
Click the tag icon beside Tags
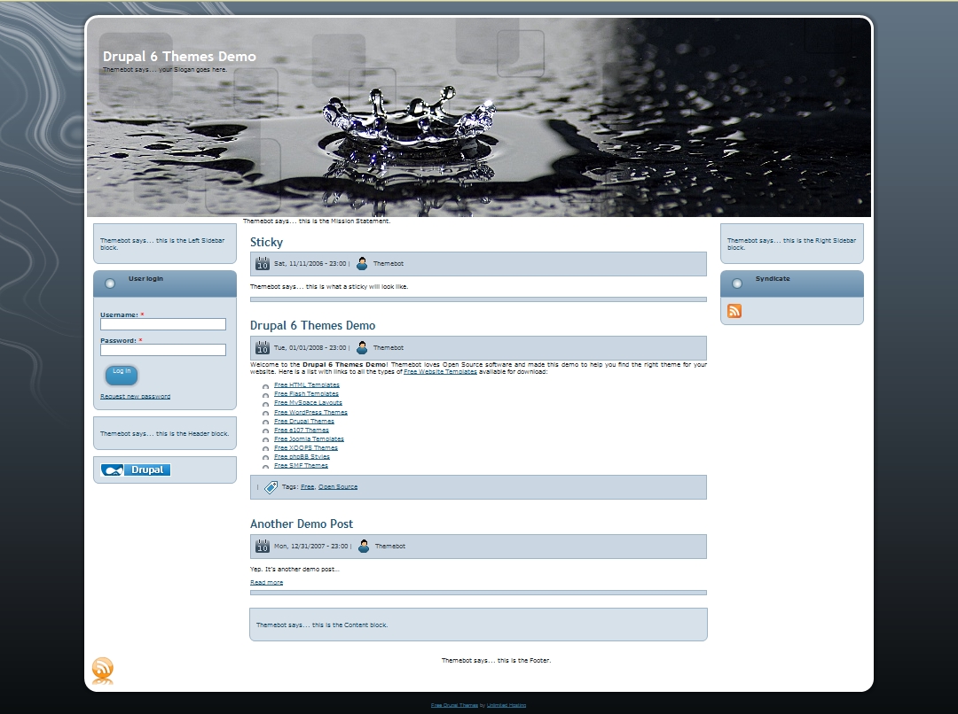coord(271,487)
